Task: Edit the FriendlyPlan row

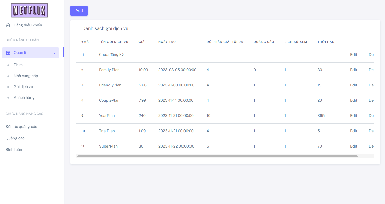Action: coord(353,85)
